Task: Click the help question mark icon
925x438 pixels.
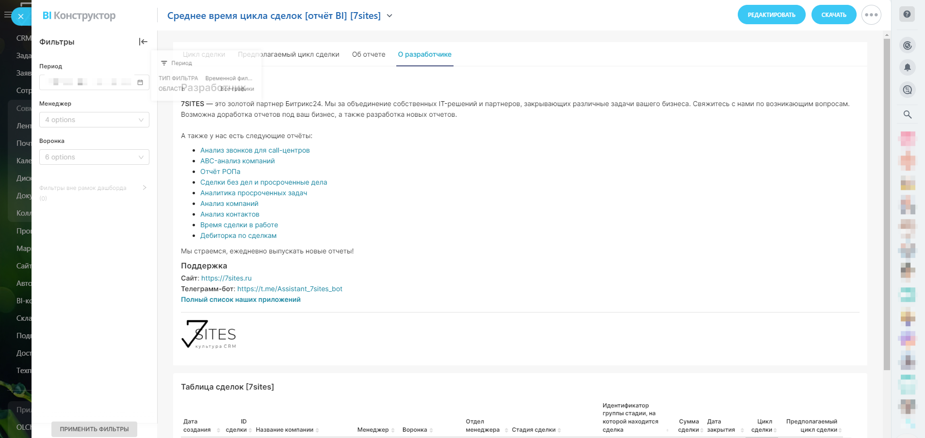Action: pyautogui.click(x=907, y=14)
